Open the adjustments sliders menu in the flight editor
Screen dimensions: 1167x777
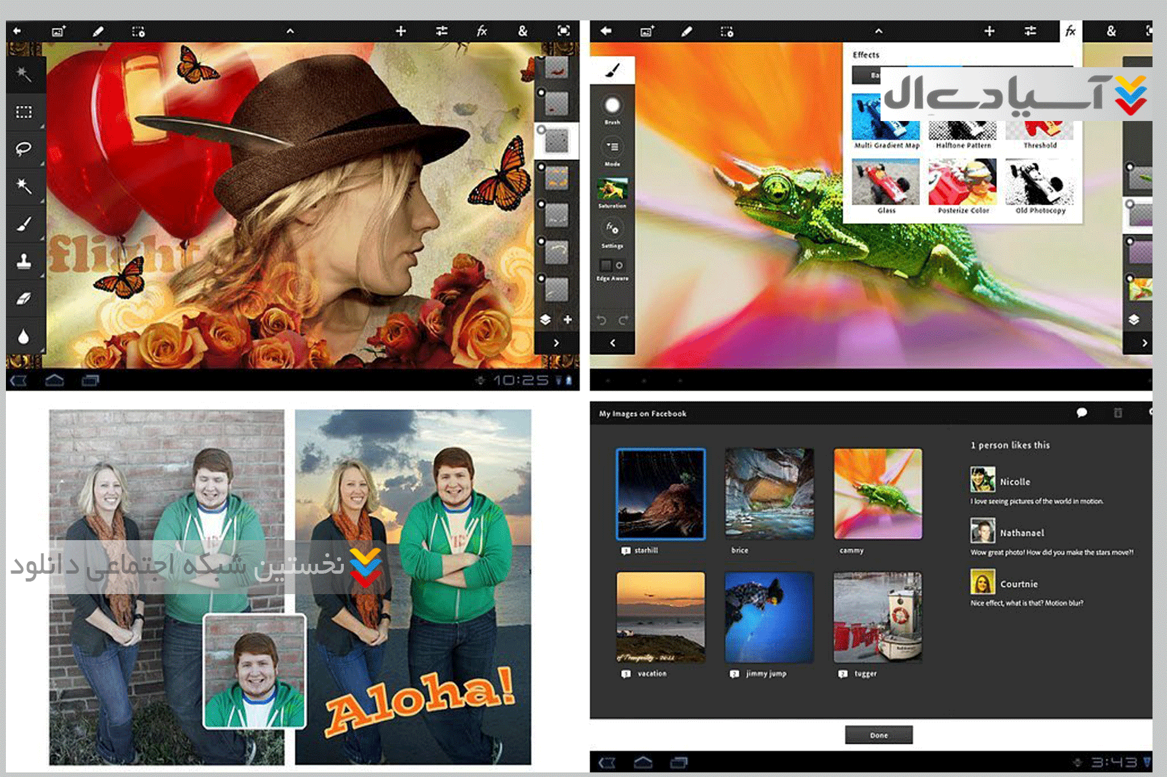pos(441,31)
